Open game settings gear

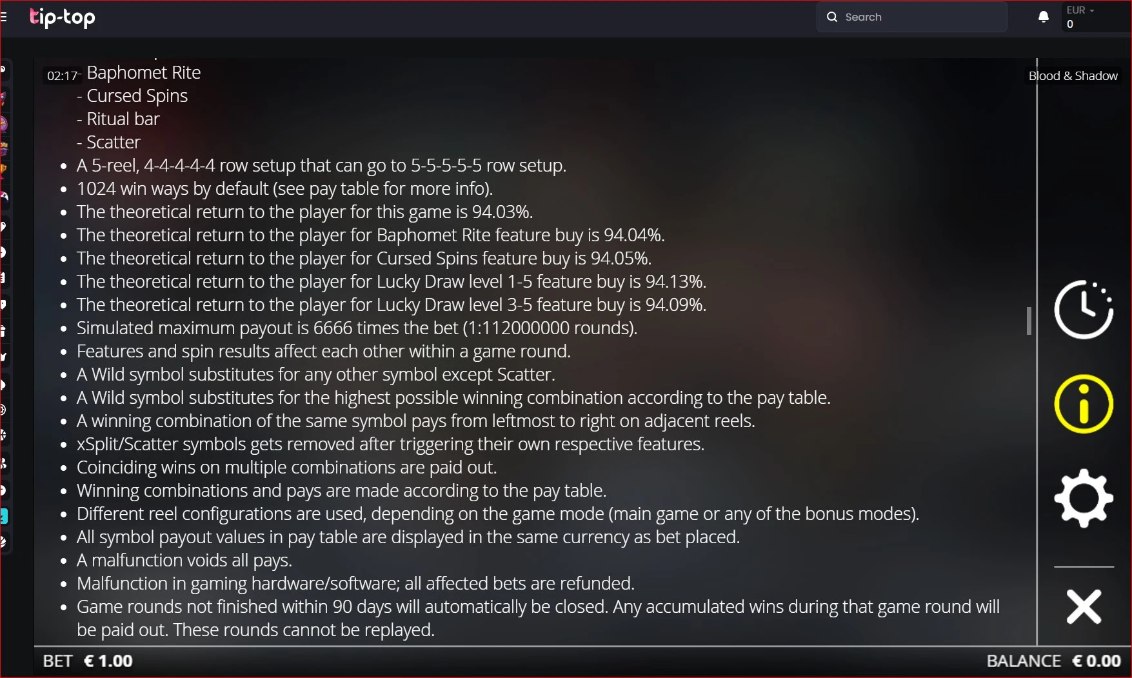pos(1084,498)
